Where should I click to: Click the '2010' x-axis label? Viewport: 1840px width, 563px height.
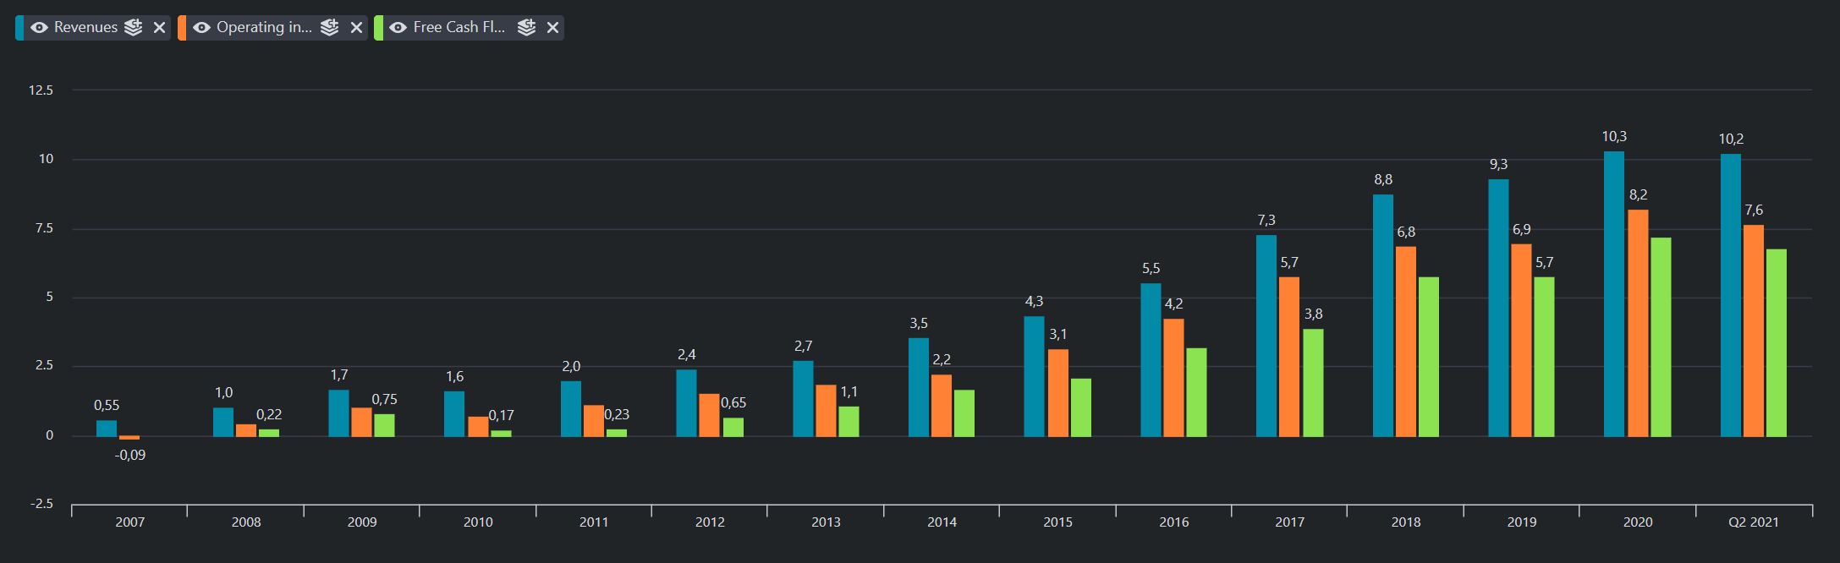tap(478, 522)
